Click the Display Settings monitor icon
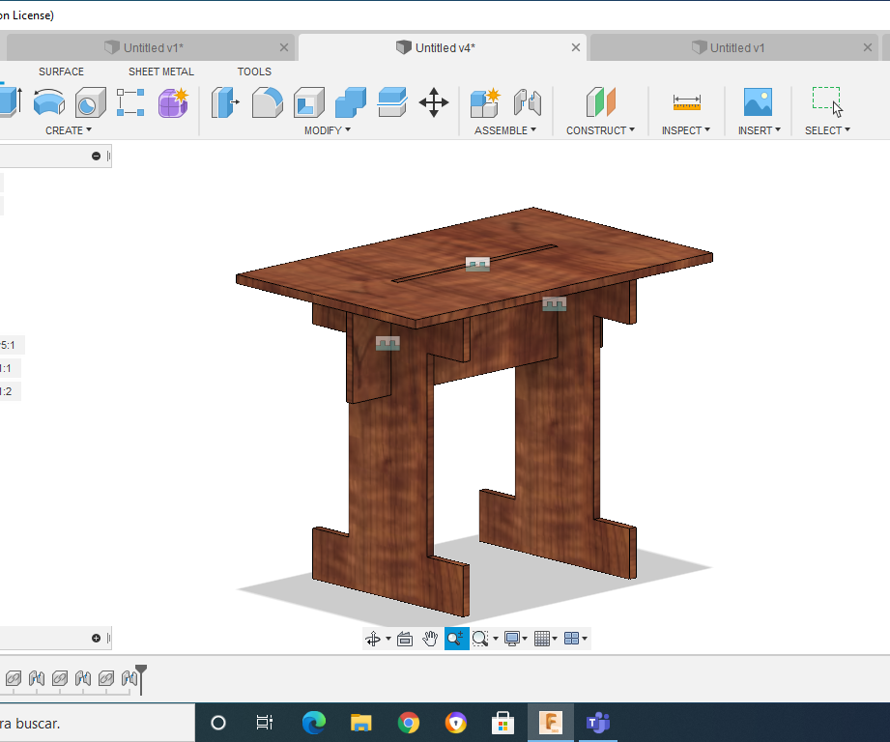890x742 pixels. pyautogui.click(x=512, y=639)
